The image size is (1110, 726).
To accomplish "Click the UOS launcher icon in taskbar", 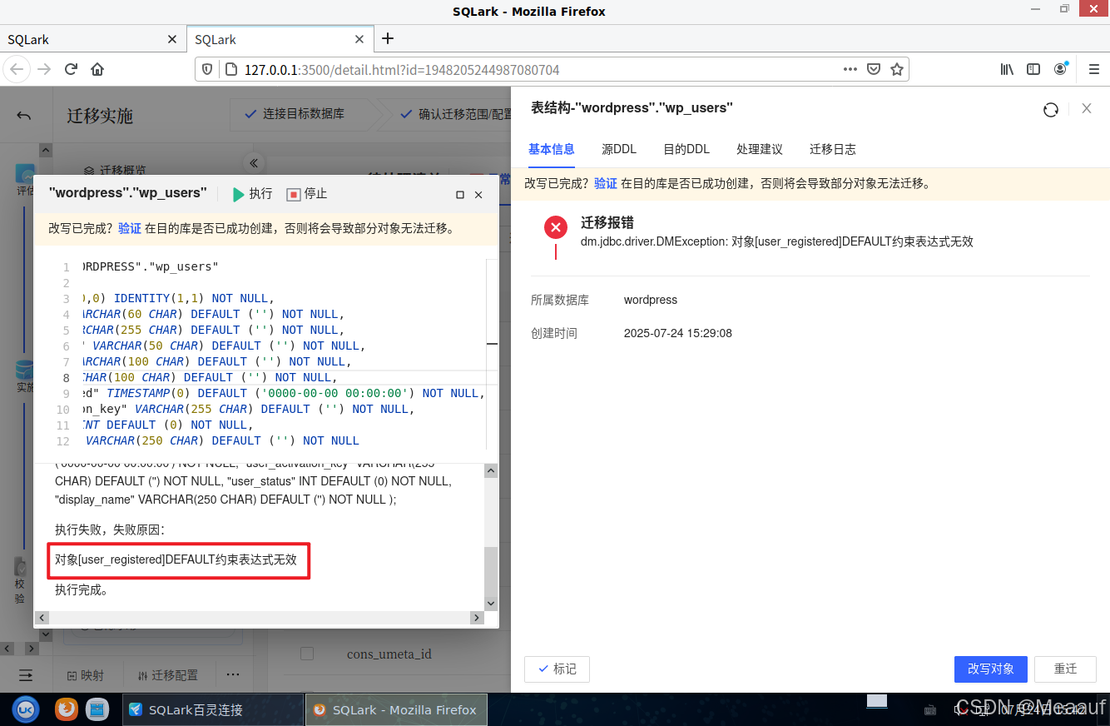I will (x=26, y=709).
